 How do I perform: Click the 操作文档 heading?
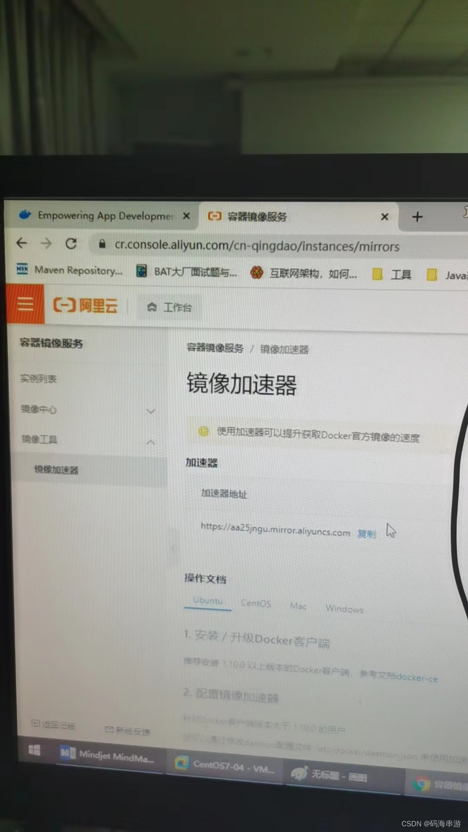click(x=205, y=578)
